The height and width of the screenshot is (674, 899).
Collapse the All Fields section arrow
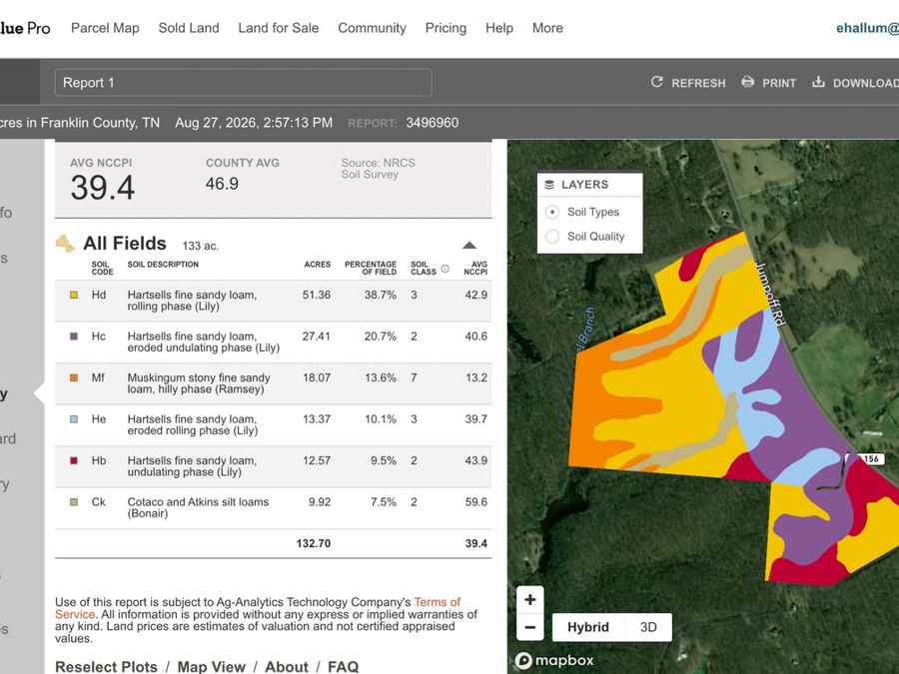point(469,246)
